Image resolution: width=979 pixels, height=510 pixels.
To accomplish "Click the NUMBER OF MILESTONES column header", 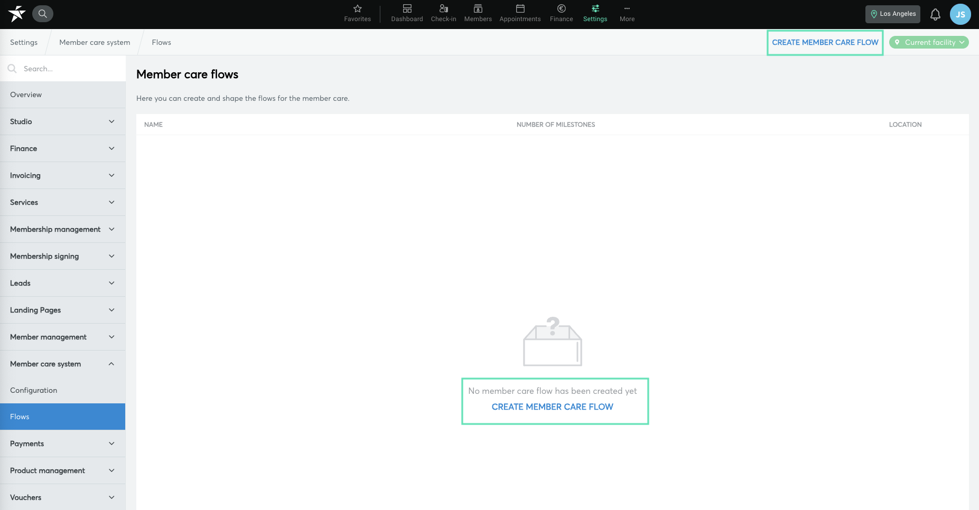I will 556,125.
